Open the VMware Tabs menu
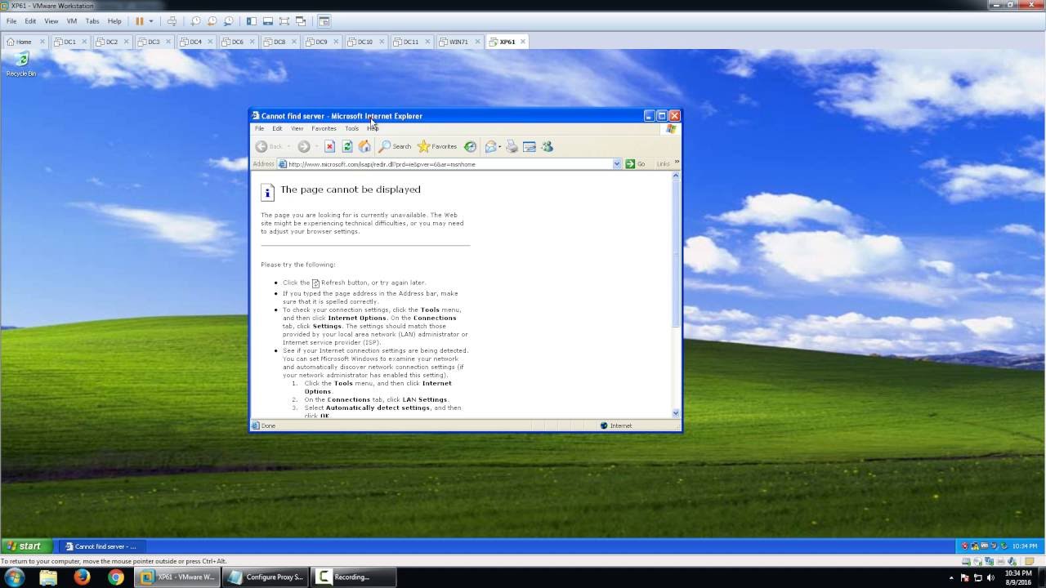The image size is (1046, 588). pyautogui.click(x=92, y=21)
